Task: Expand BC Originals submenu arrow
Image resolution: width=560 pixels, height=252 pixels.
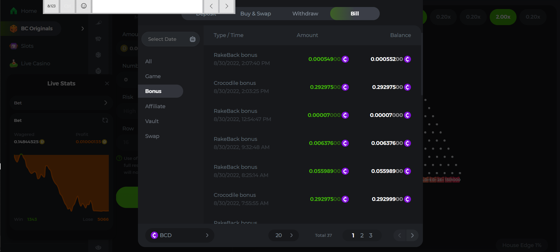Action: click(83, 29)
